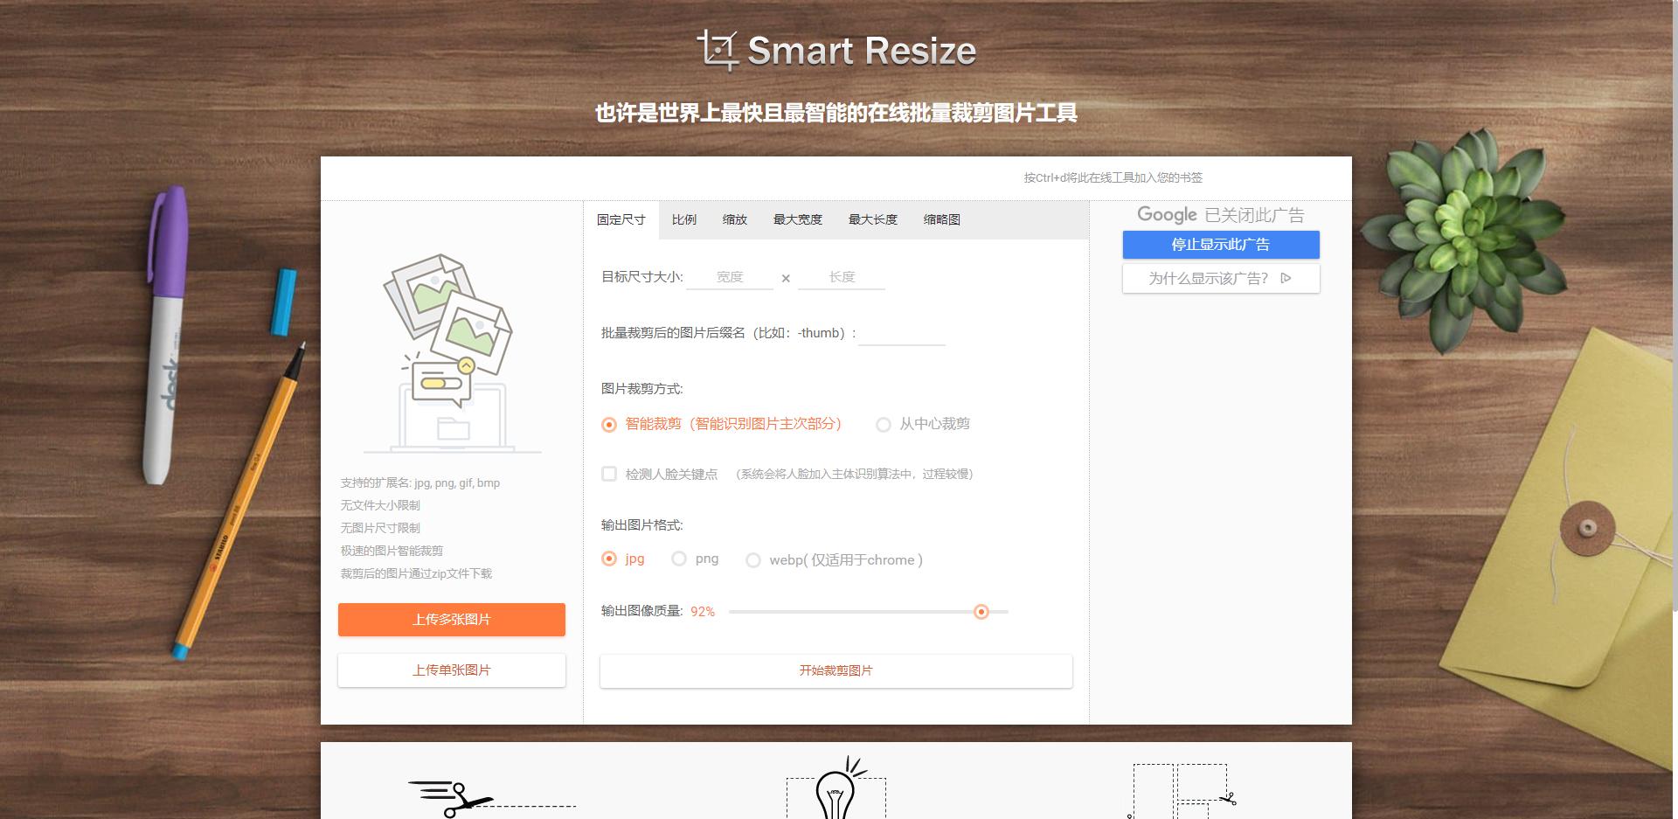
Task: Select the 从中心裁剪 cropping option
Action: [884, 425]
